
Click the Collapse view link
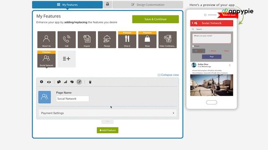[x=168, y=75]
